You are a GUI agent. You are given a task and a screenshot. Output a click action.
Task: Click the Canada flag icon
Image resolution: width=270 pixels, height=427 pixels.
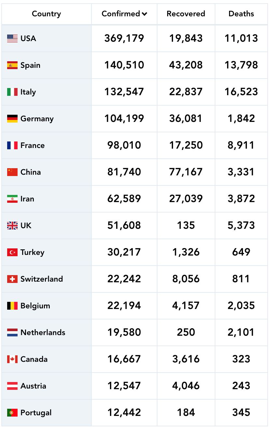(x=12, y=359)
